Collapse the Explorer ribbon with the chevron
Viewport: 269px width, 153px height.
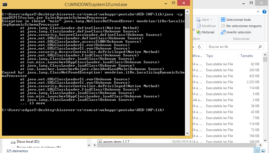point(258,12)
